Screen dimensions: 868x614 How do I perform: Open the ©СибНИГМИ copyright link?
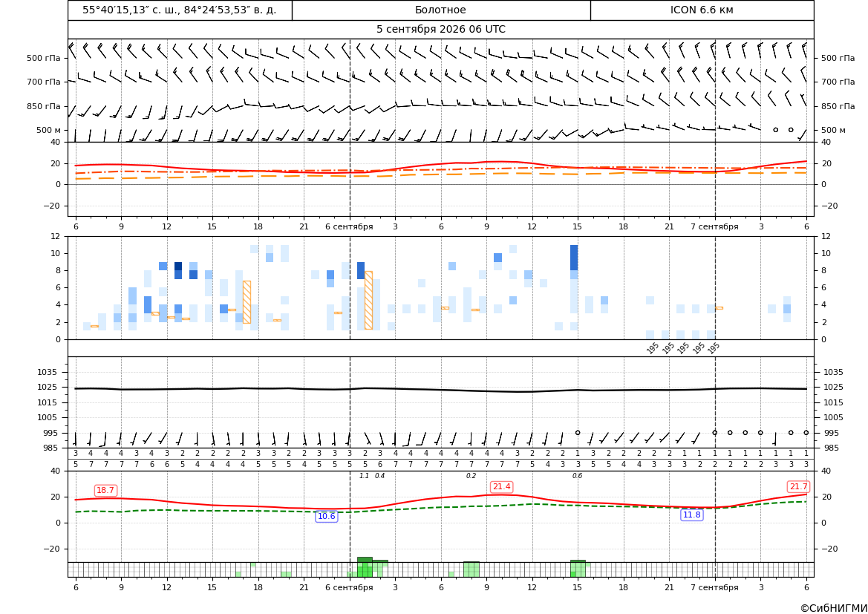pyautogui.click(x=833, y=608)
